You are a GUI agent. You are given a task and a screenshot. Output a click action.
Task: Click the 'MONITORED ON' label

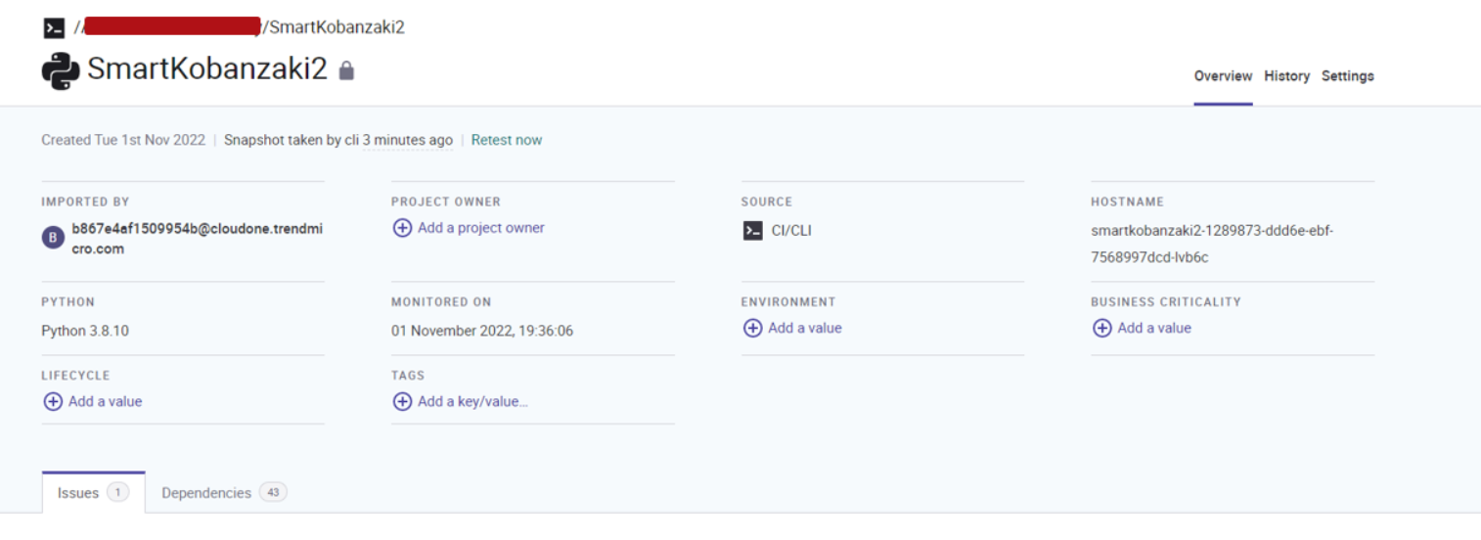coord(441,302)
